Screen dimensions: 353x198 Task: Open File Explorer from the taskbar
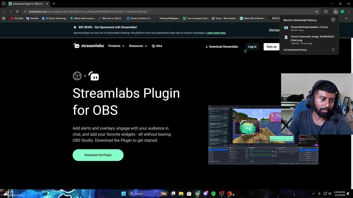(181, 194)
